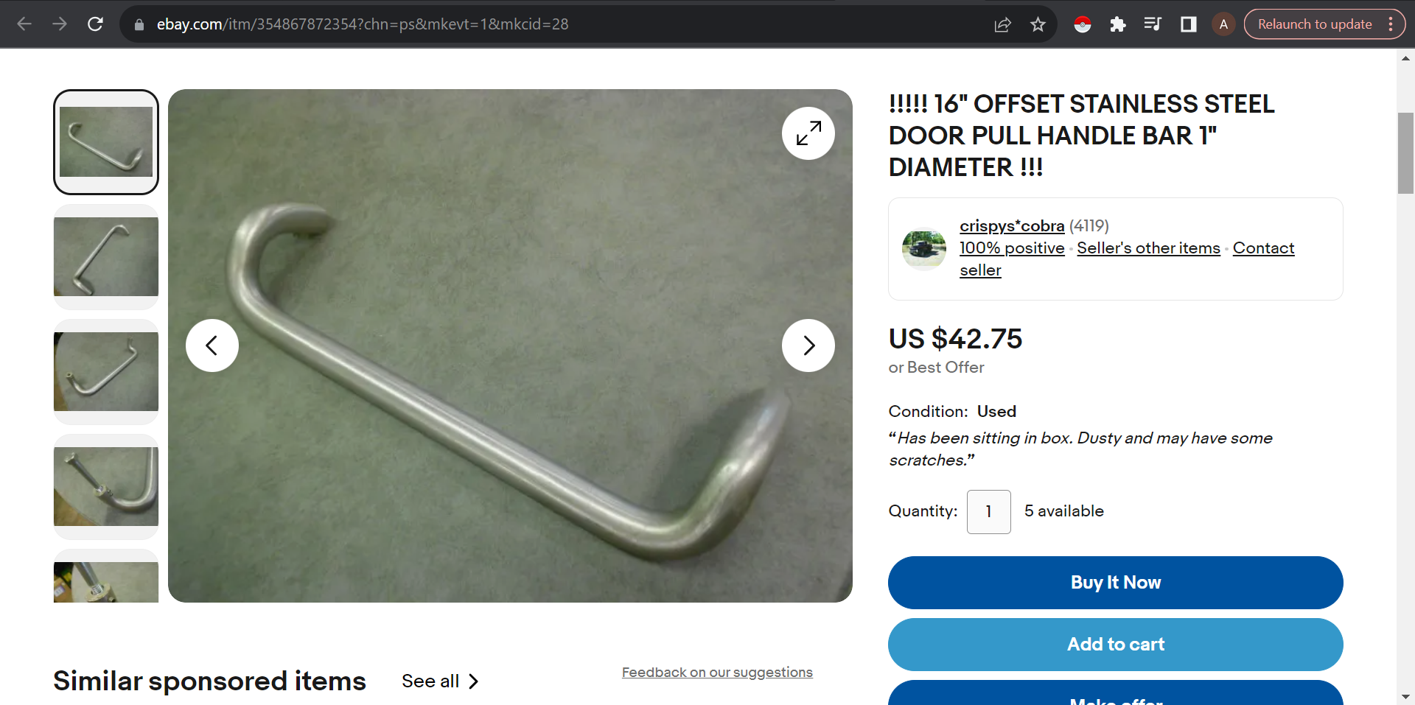
Task: Open the Chrome profile avatar A
Action: coord(1223,24)
